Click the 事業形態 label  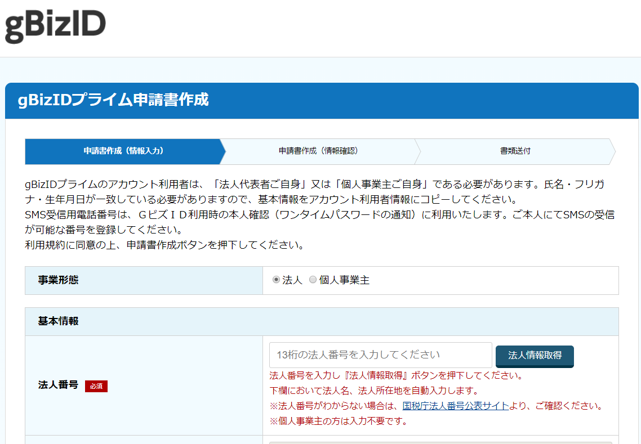tap(58, 280)
